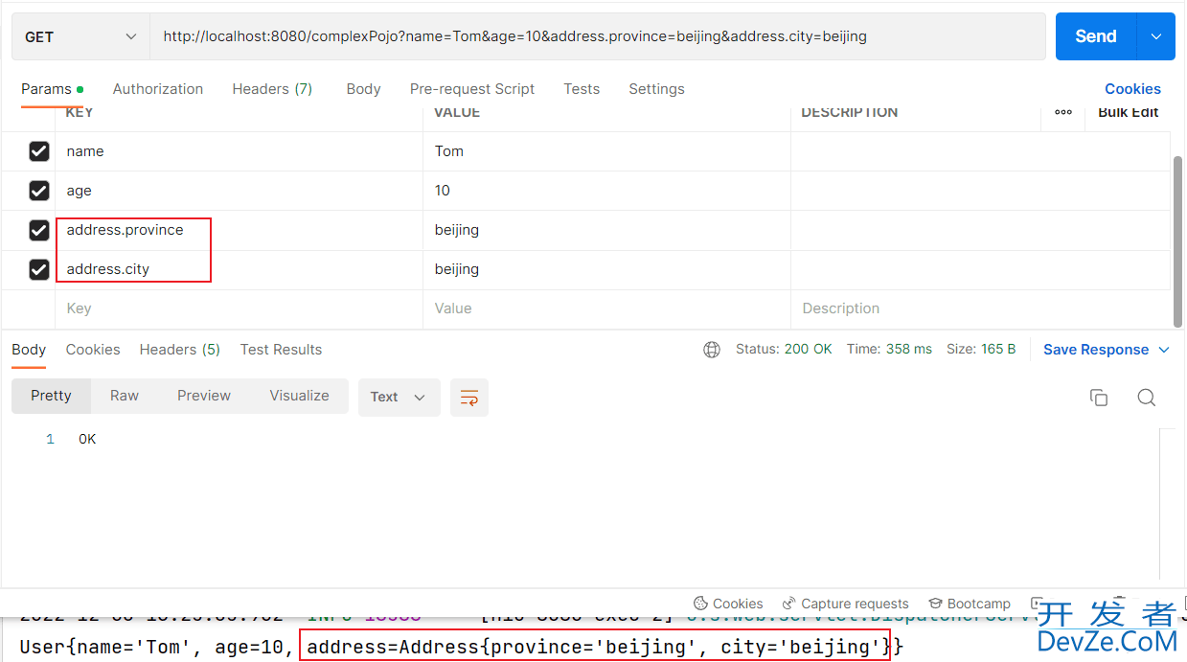
Task: Open the Settings tab
Action: [x=656, y=89]
